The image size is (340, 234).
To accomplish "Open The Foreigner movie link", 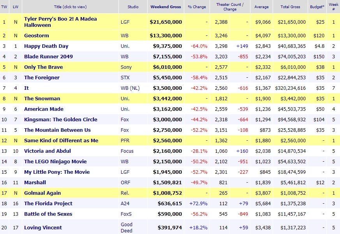I will pyautogui.click(x=42, y=77).
